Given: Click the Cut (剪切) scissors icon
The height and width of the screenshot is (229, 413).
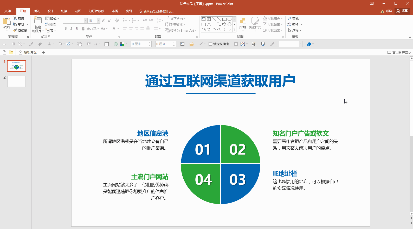Looking at the screenshot, I should coord(15,18).
